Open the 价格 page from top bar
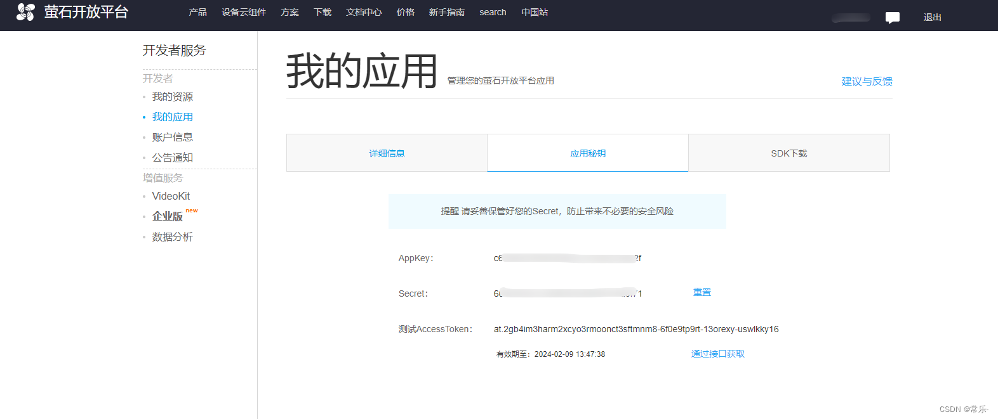The height and width of the screenshot is (419, 998). [405, 12]
